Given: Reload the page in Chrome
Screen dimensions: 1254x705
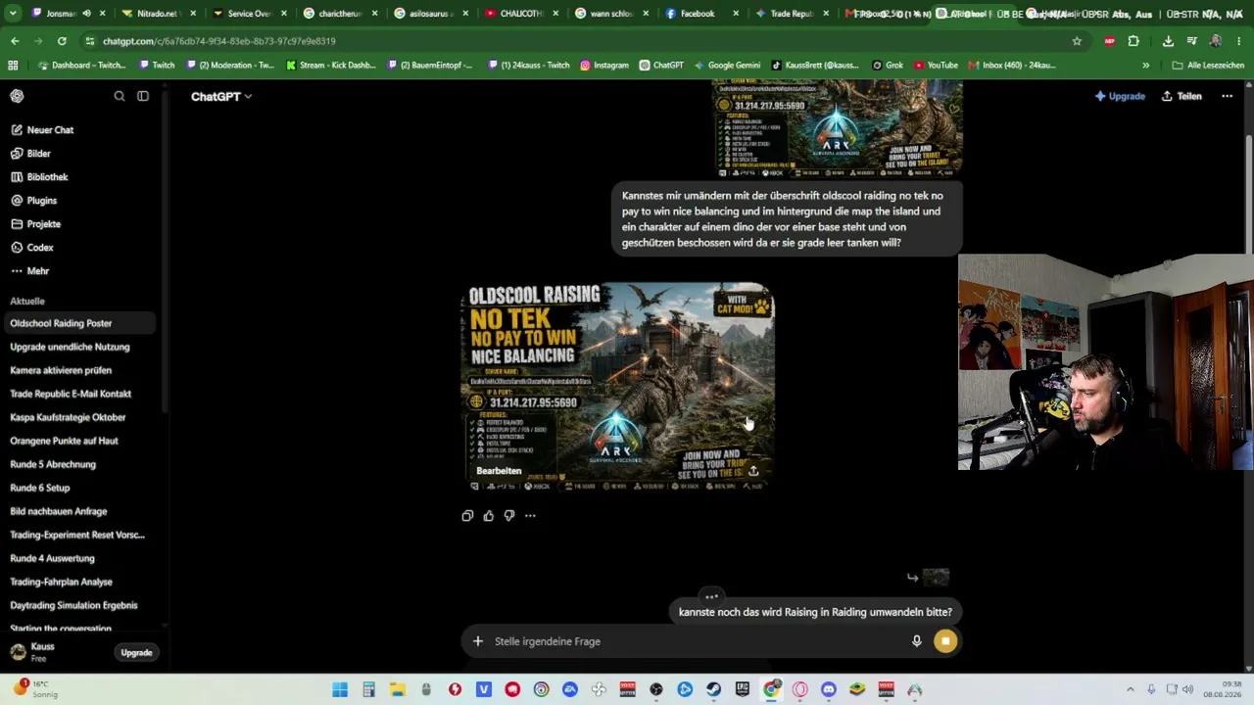Looking at the screenshot, I should 62,41.
